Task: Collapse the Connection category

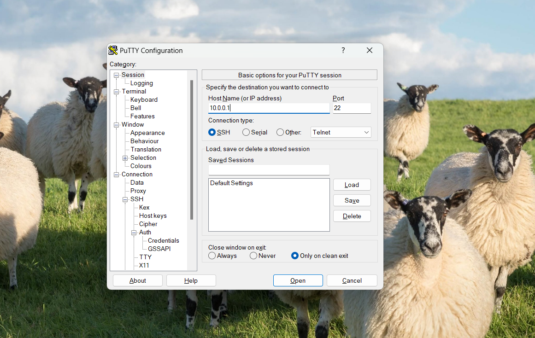Action: pyautogui.click(x=116, y=174)
